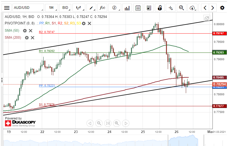Select the pencil drawing tools
The image size is (231, 146).
pyautogui.click(x=91, y=8)
